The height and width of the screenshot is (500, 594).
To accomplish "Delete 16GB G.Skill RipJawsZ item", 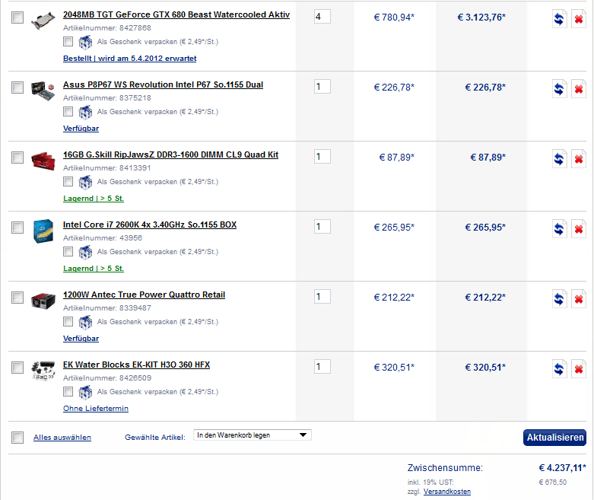I will point(579,159).
